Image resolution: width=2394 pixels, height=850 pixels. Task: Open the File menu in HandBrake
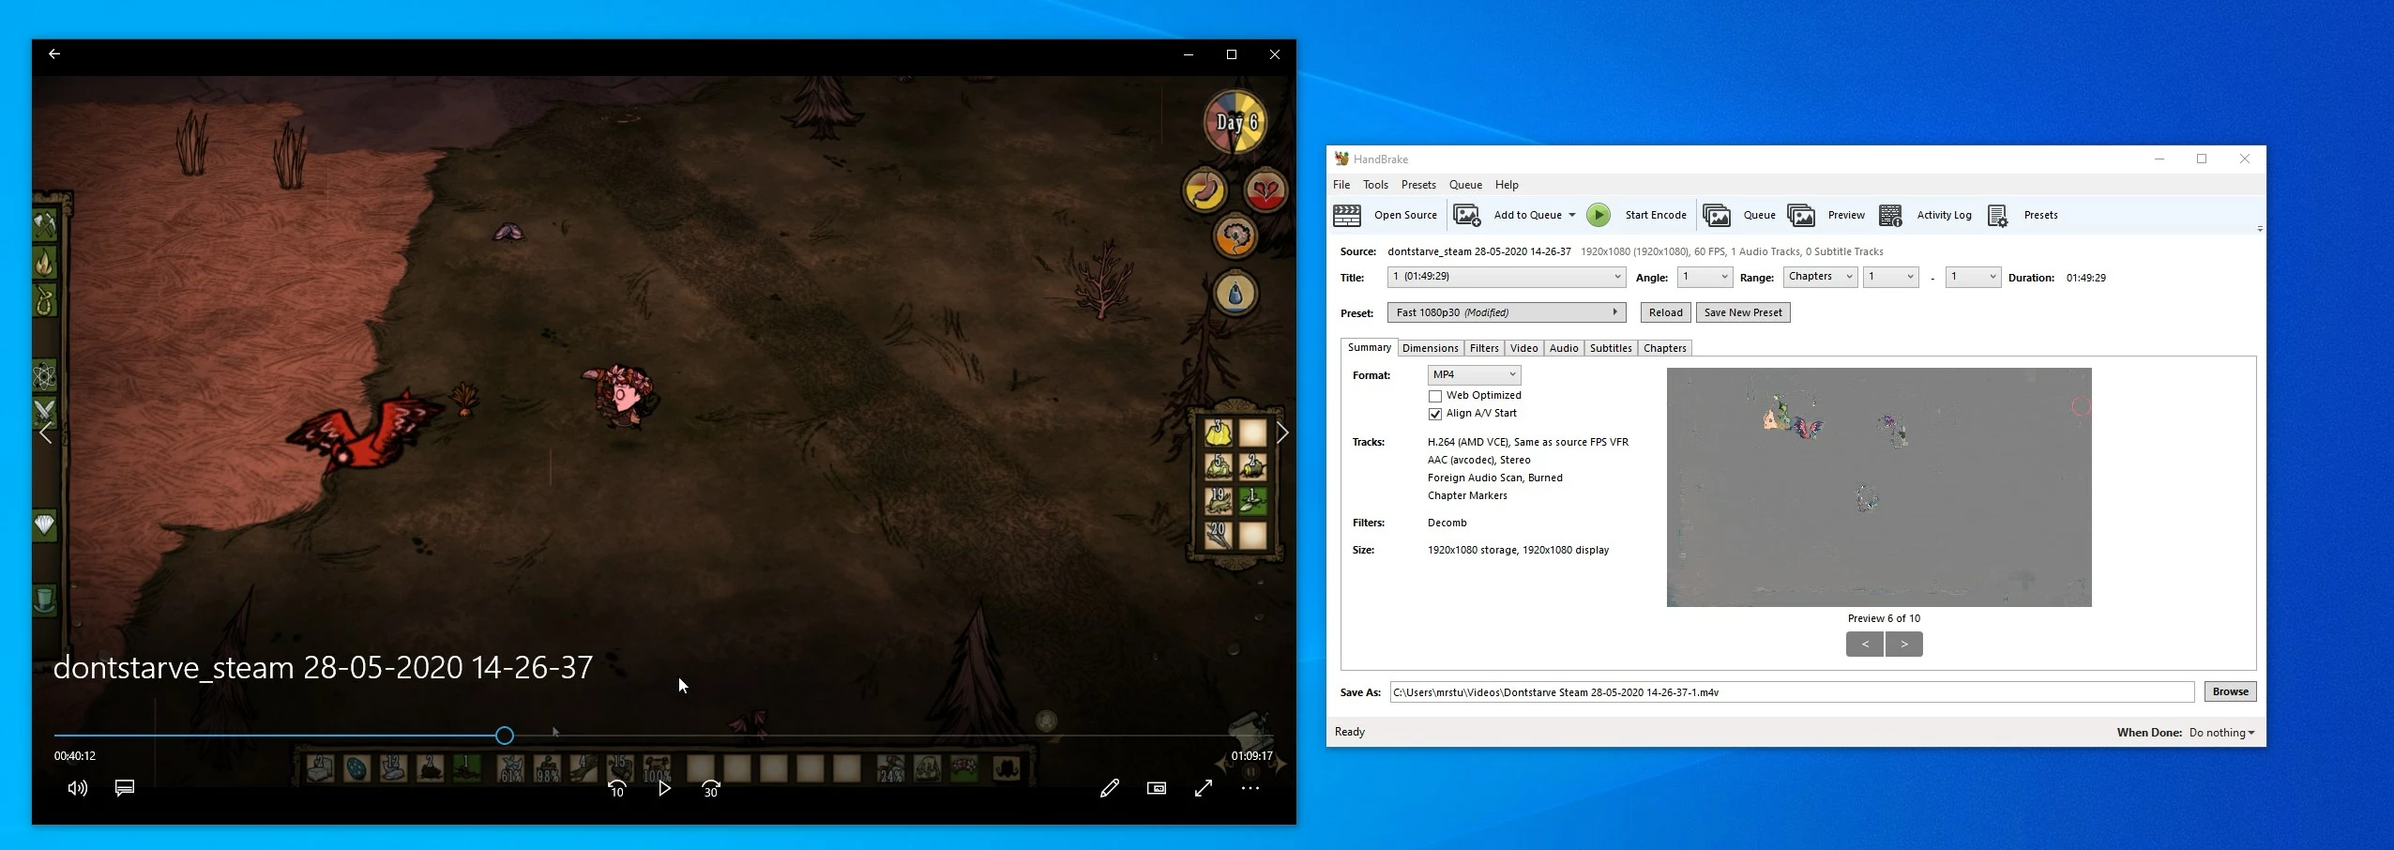click(x=1341, y=185)
